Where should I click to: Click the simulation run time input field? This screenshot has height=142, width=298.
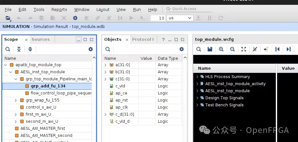pyautogui.click(x=158, y=18)
